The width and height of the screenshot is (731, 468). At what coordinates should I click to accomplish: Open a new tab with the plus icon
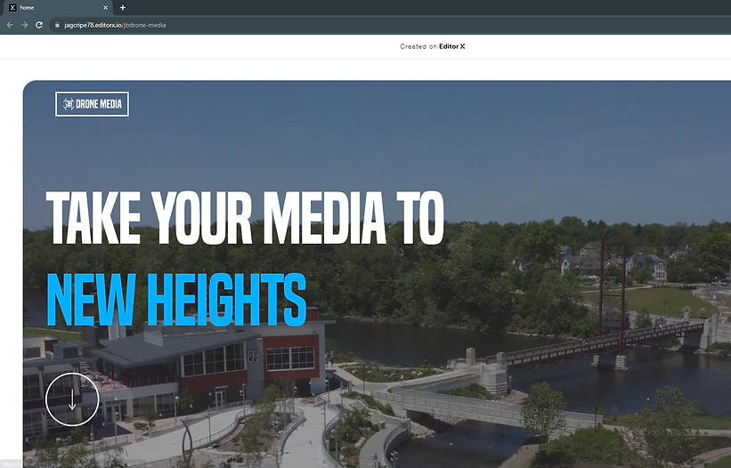tap(123, 7)
